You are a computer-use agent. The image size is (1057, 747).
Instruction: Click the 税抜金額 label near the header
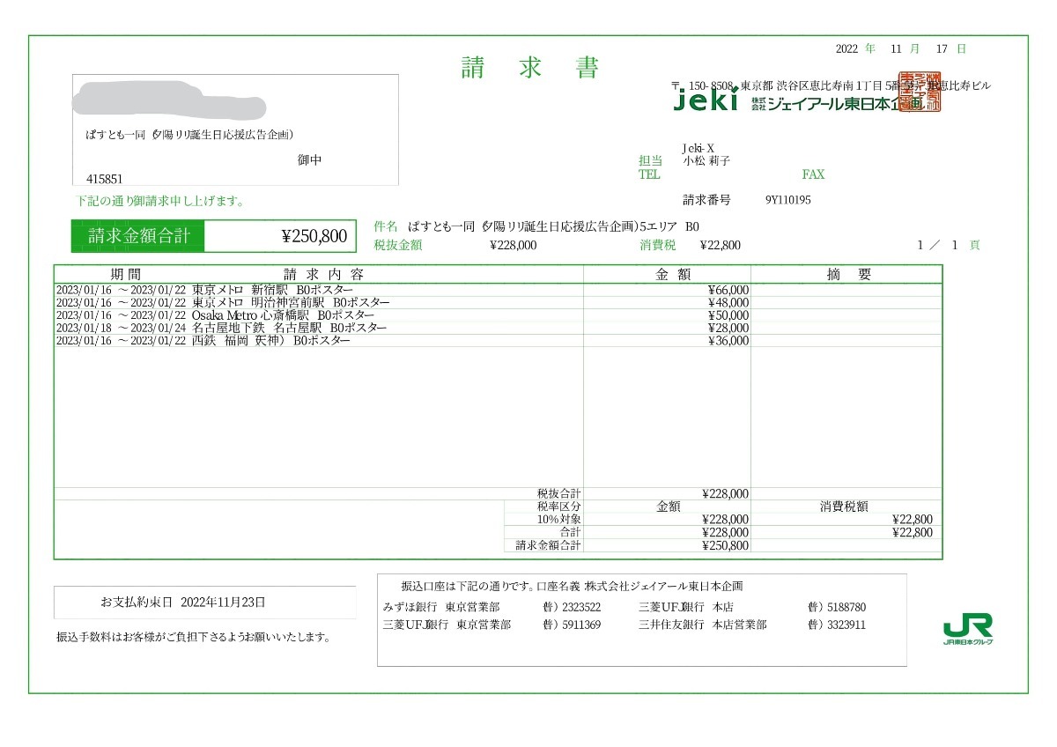click(x=398, y=245)
